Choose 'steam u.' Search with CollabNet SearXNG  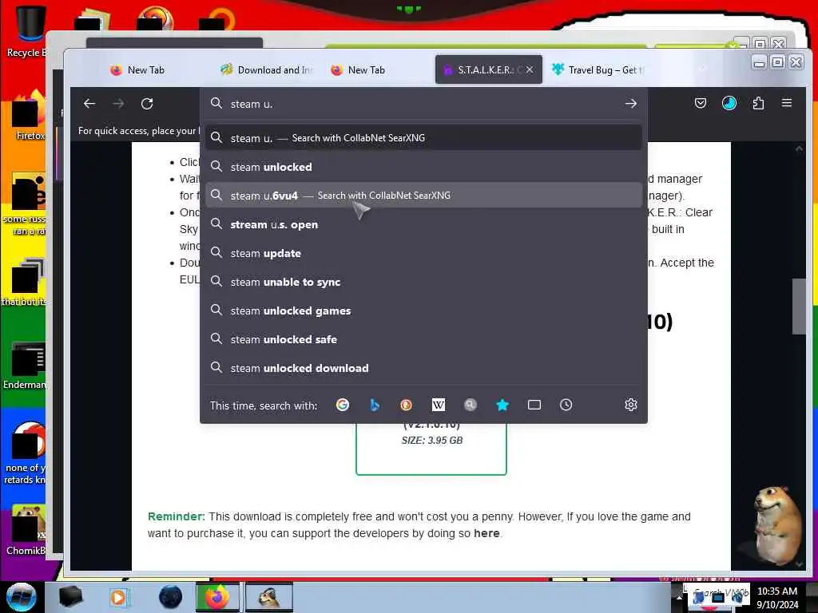click(423, 137)
